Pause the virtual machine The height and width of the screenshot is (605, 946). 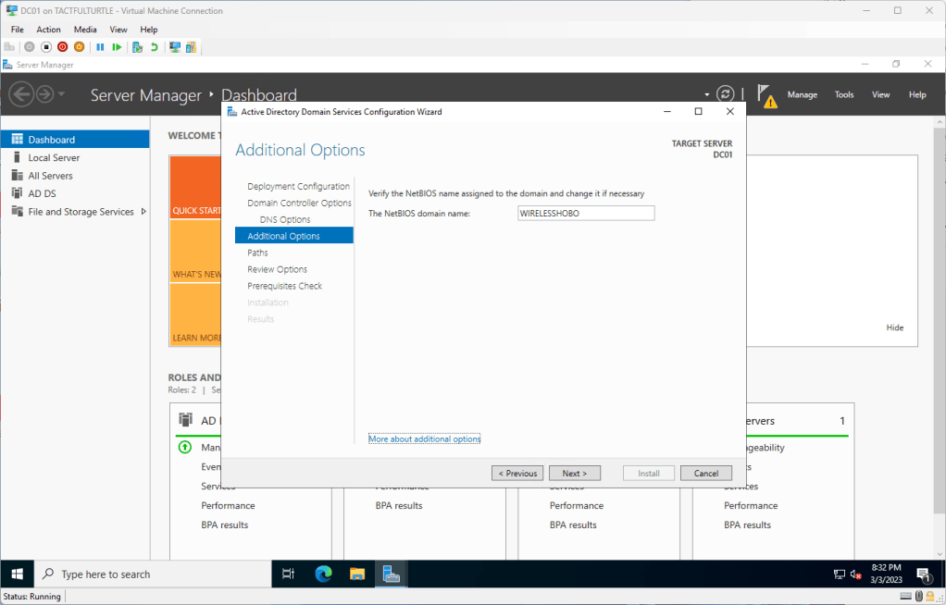100,47
